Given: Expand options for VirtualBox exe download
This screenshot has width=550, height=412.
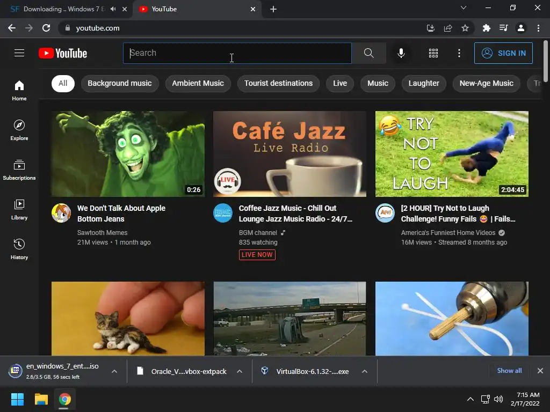Looking at the screenshot, I should click(x=365, y=371).
